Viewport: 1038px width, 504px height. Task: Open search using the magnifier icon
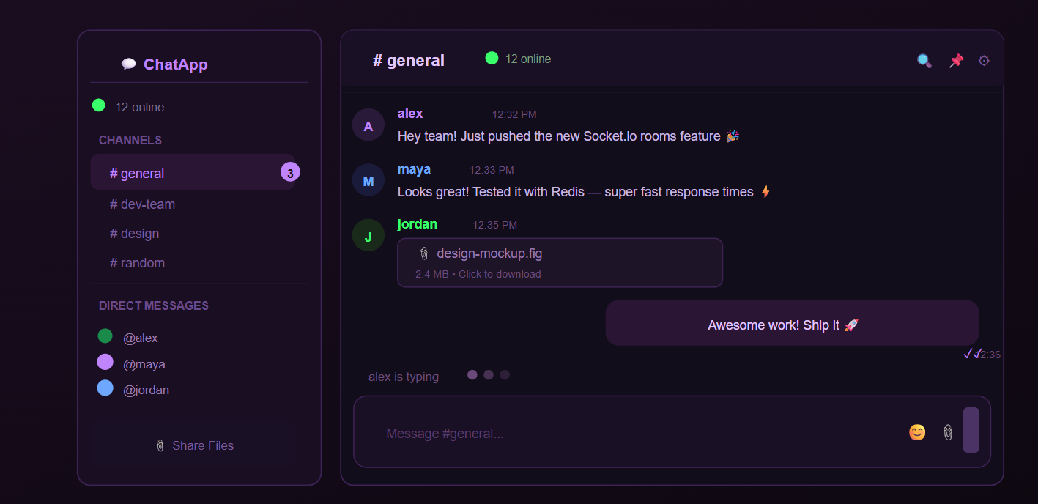pos(924,61)
